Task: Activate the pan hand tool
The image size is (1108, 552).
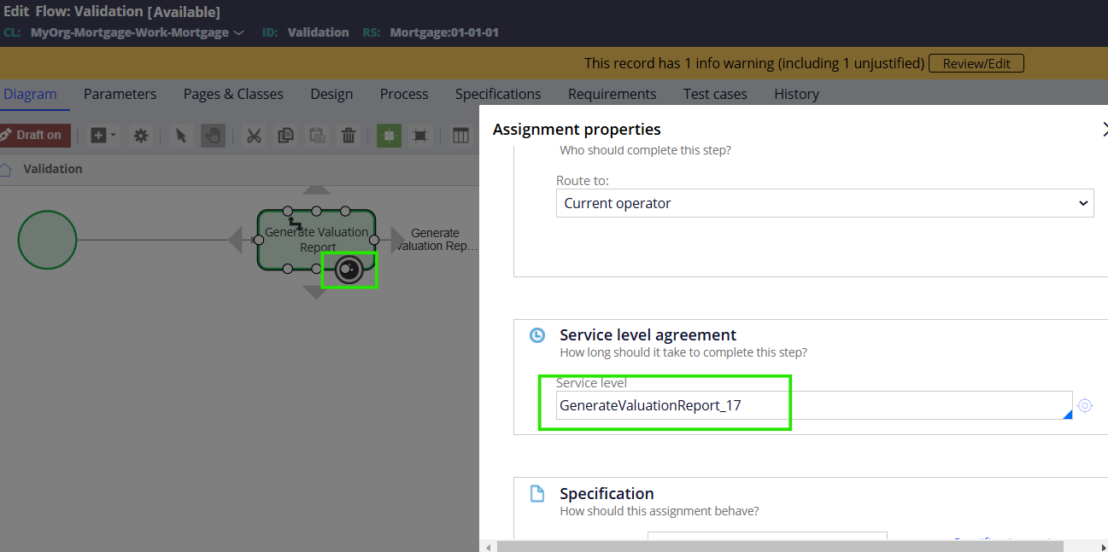Action: (x=214, y=136)
